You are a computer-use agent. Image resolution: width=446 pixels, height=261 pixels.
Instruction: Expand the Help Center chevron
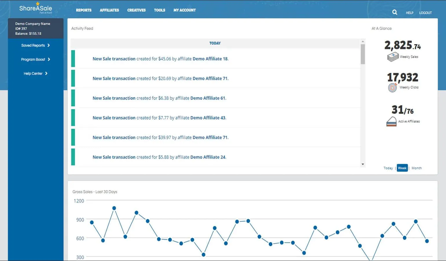46,73
